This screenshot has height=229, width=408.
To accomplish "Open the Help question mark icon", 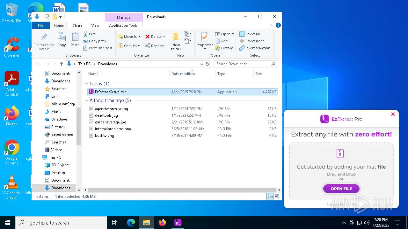I will pyautogui.click(x=278, y=25).
